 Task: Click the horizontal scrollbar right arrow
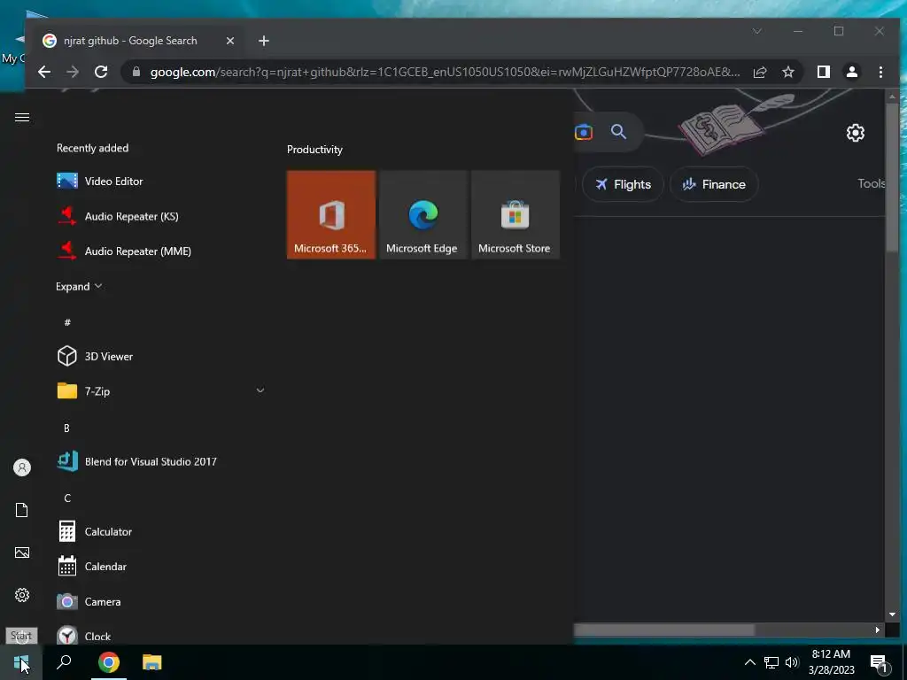pos(878,630)
